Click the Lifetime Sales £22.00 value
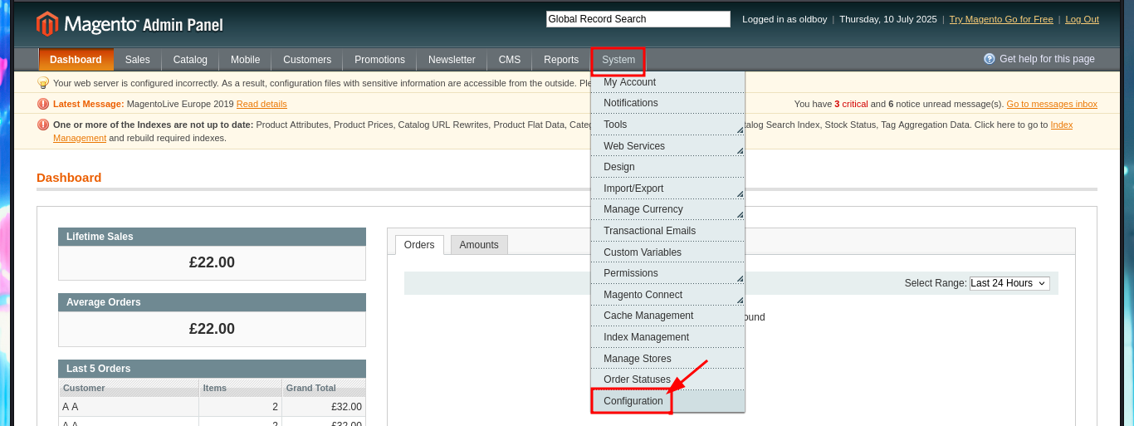The width and height of the screenshot is (1134, 426). (212, 262)
